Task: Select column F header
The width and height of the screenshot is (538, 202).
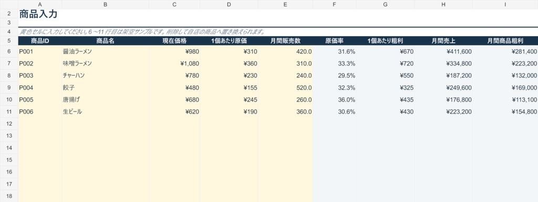Action: tap(334, 4)
